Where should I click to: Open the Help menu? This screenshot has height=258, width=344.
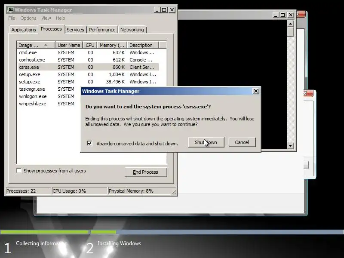60,18
